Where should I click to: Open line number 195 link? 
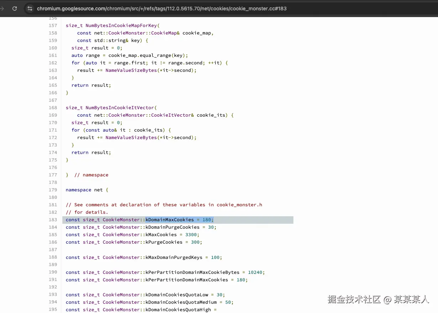53,310
